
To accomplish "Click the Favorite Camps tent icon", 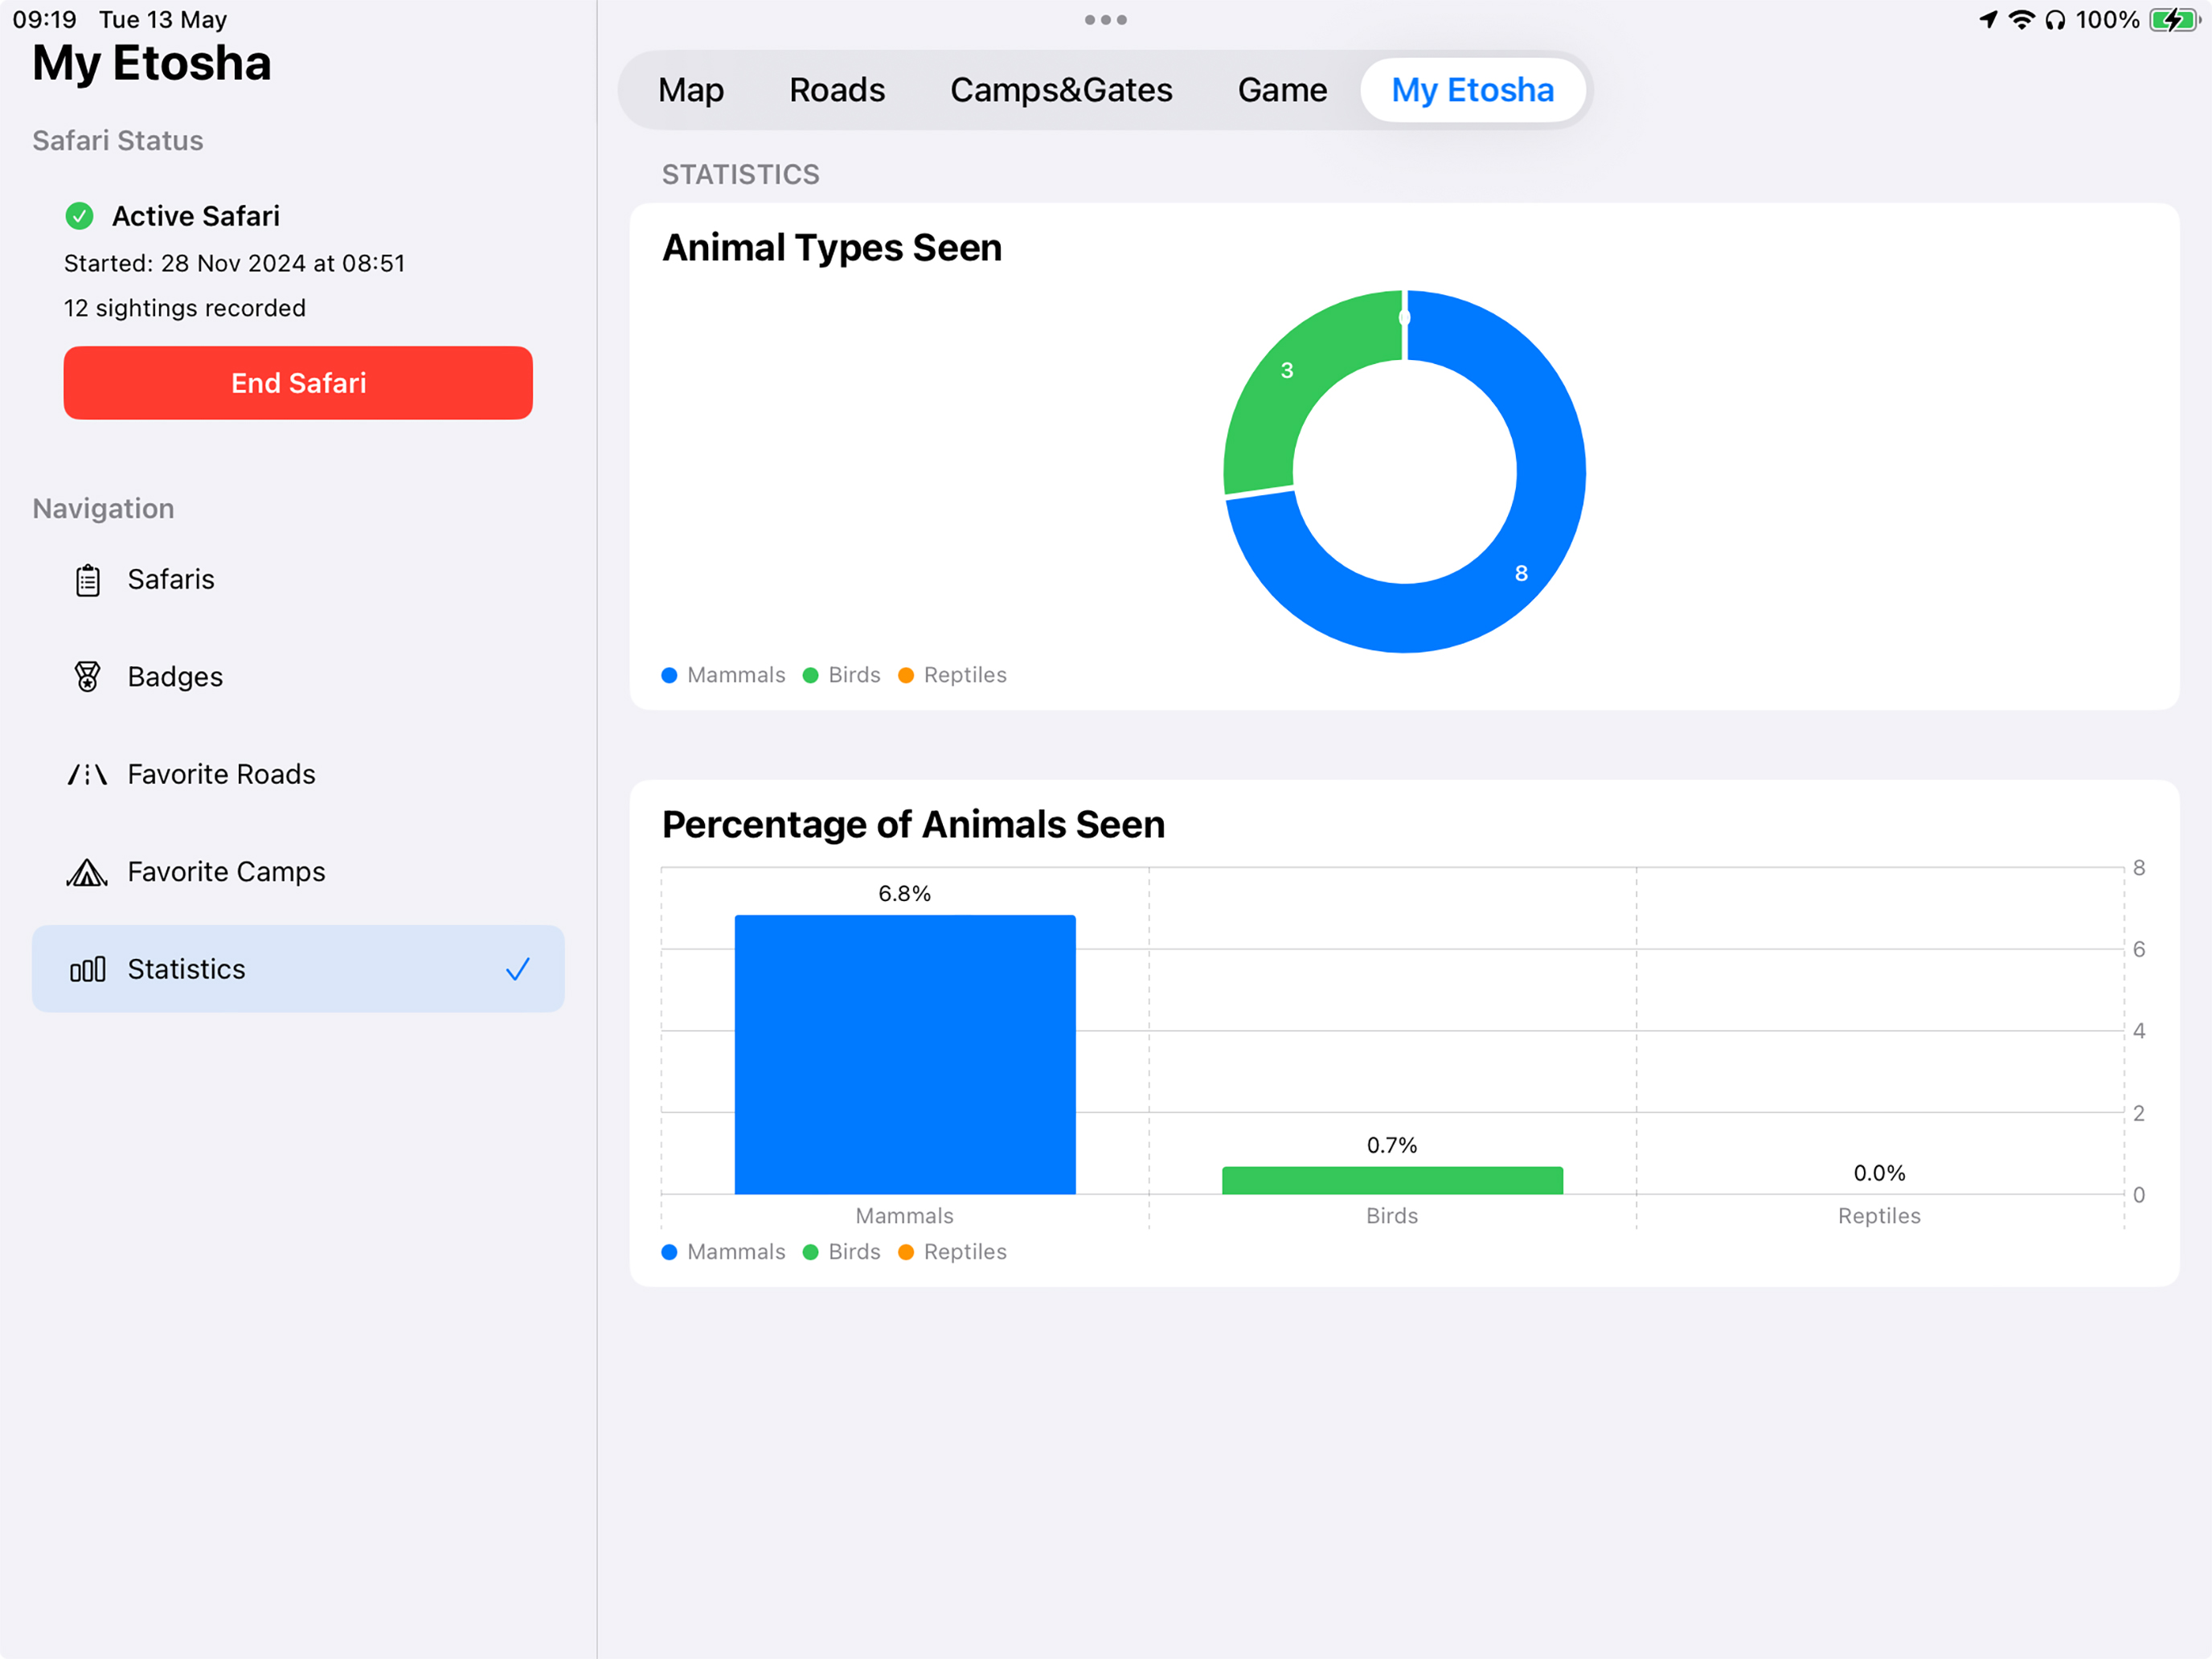I will [x=87, y=872].
